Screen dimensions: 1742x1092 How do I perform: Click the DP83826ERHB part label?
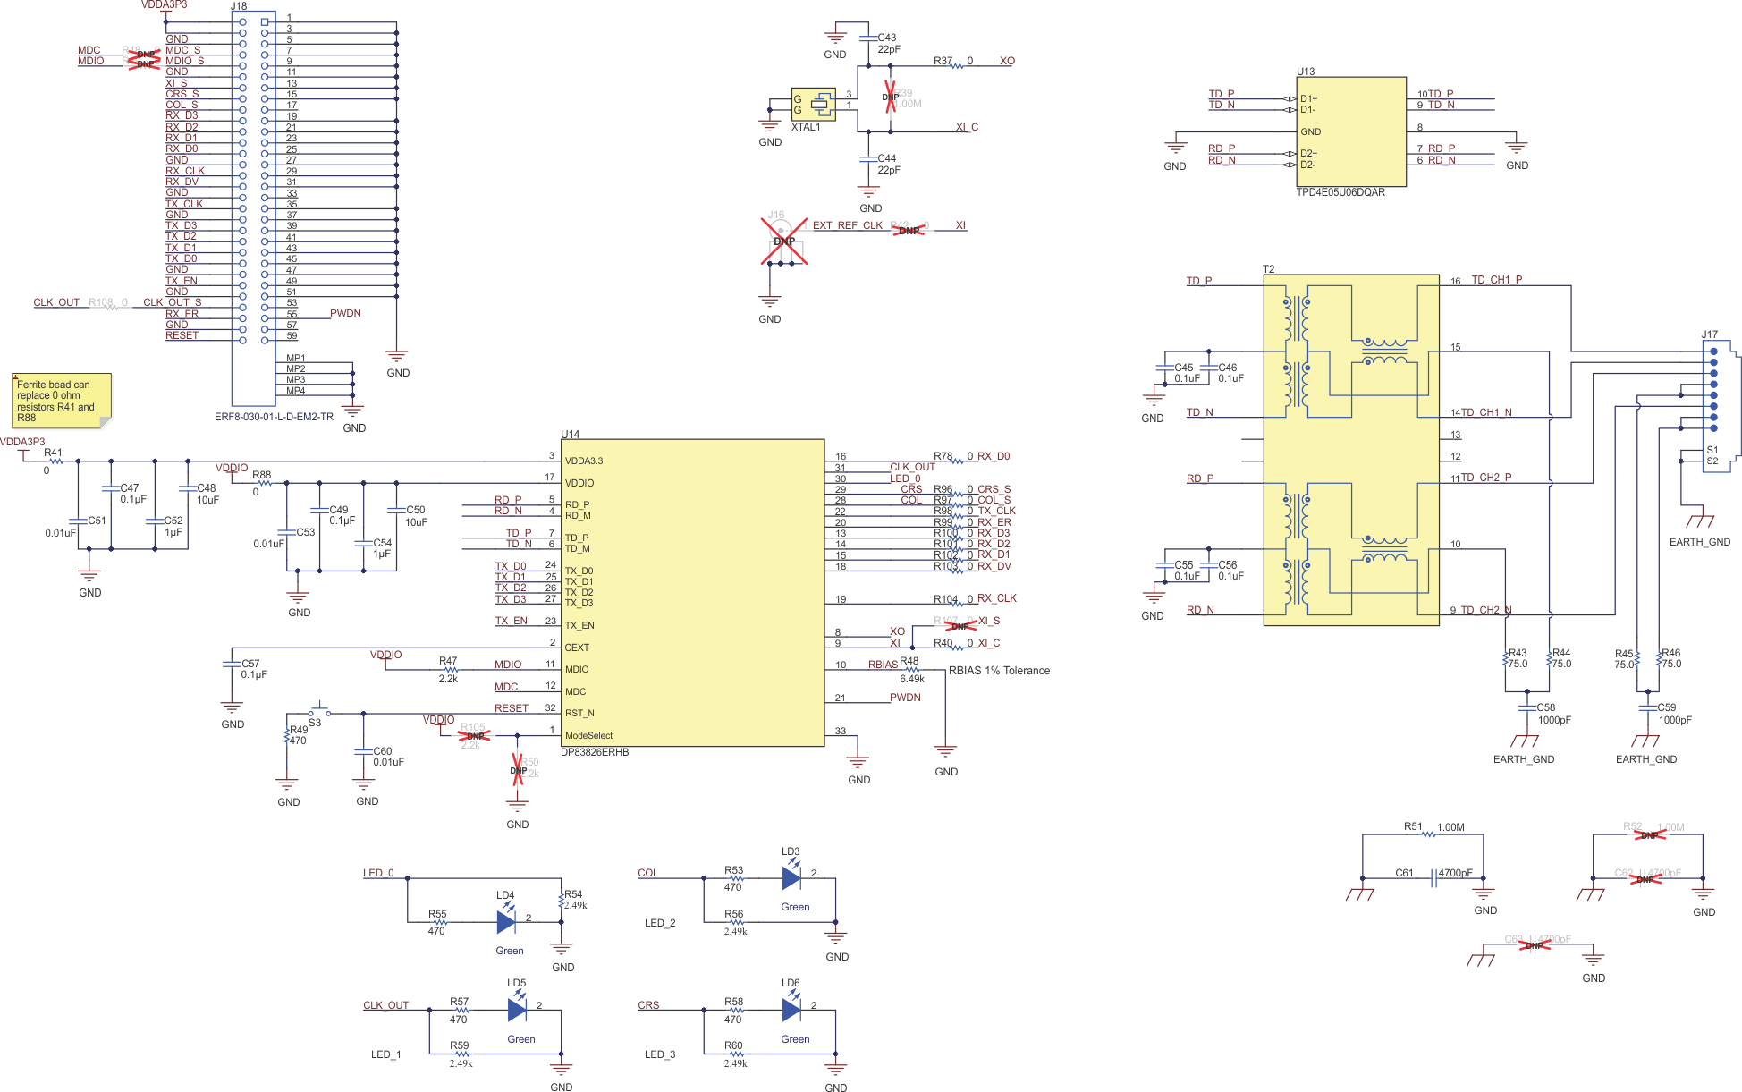pos(595,752)
